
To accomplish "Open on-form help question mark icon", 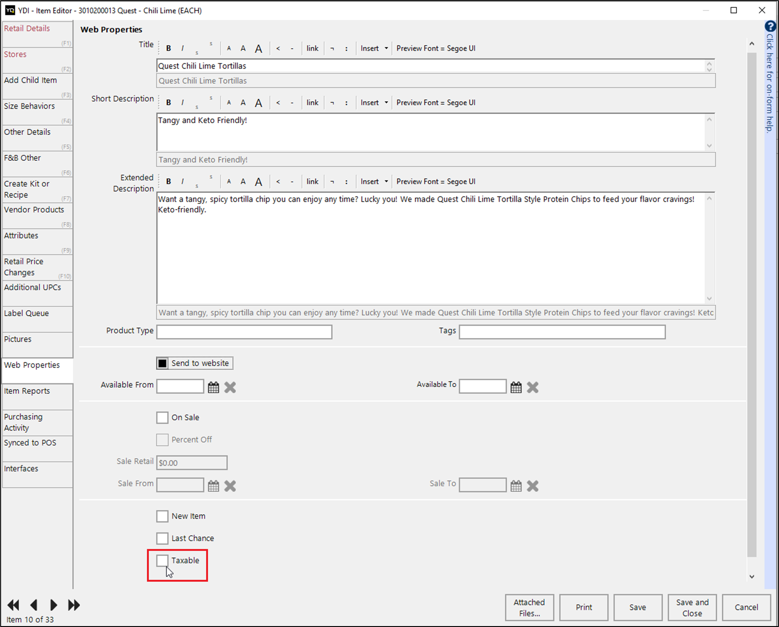I will [x=770, y=27].
